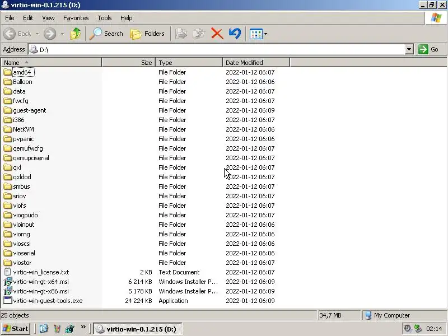Select the vioinput folder name
The width and height of the screenshot is (448, 336).
click(x=24, y=225)
